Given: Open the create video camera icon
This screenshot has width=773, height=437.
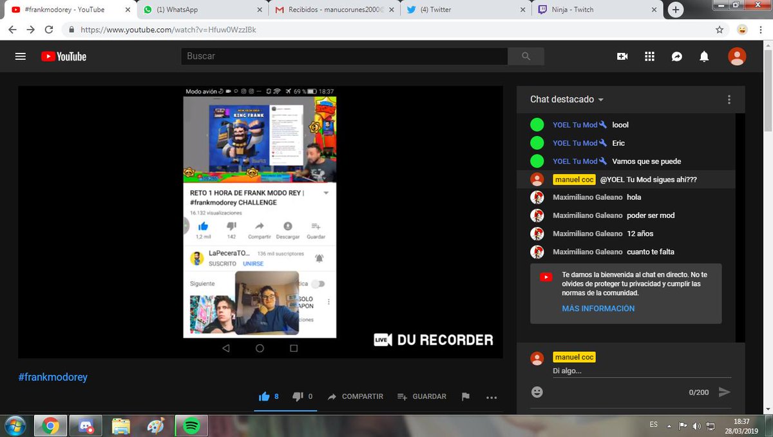Looking at the screenshot, I should click(622, 56).
